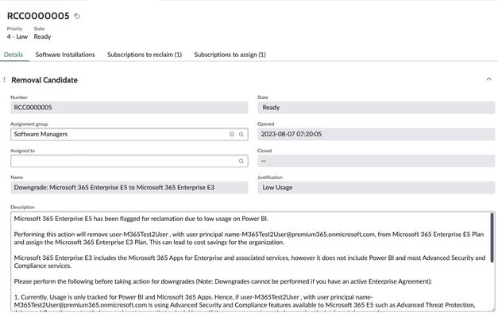Click the Opened date field
This screenshot has height=313, width=498.
tap(376, 135)
